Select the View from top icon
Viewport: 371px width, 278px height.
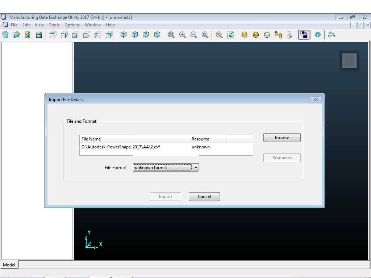53,35
